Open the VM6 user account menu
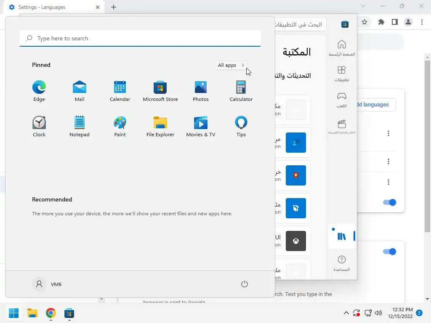Image resolution: width=431 pixels, height=323 pixels. pos(47,284)
